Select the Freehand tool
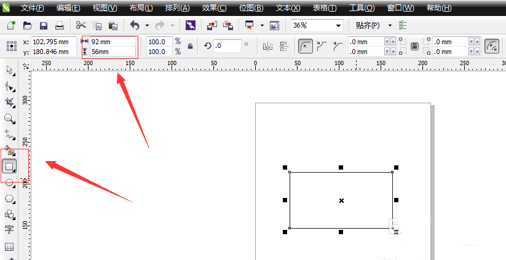The image size is (506, 260). coord(10,135)
